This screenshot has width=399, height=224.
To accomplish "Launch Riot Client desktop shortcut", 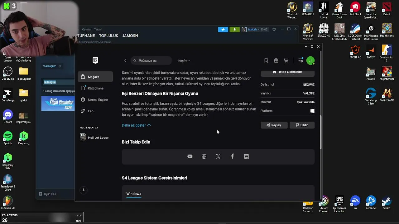I will pos(355,9).
